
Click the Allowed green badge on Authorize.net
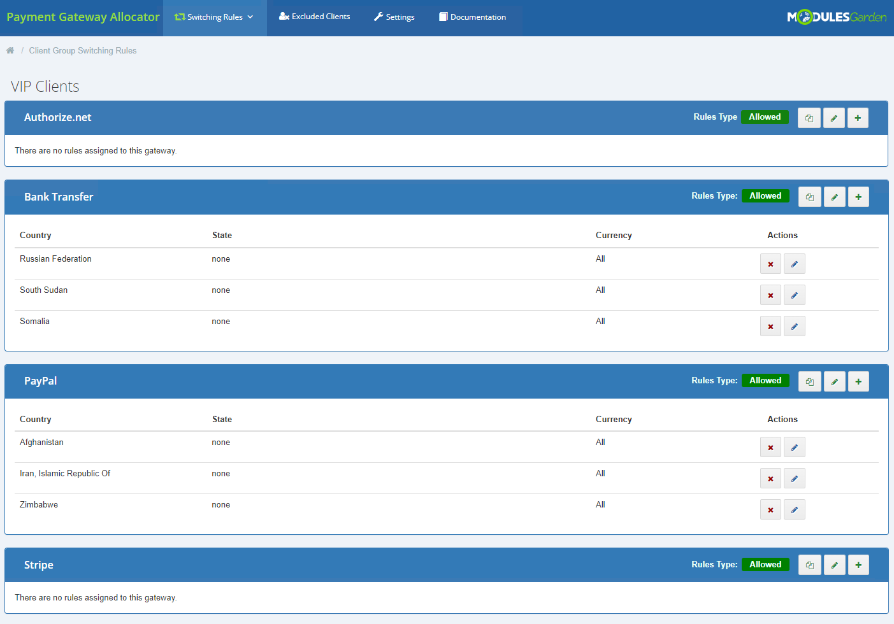(765, 117)
